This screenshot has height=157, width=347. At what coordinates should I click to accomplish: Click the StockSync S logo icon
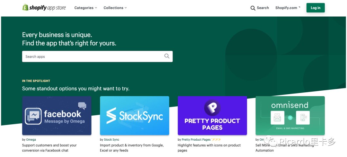point(111,115)
